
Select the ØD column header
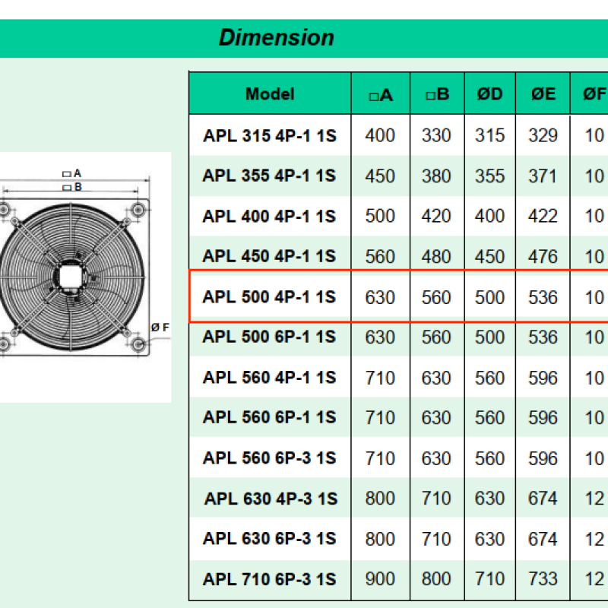(490, 94)
